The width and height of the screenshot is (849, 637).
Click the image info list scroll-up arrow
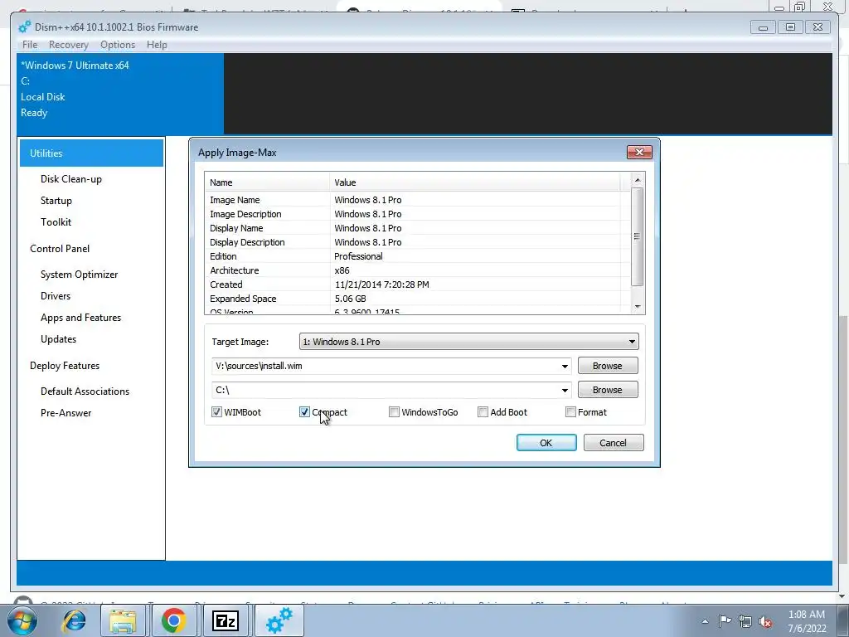click(x=638, y=179)
